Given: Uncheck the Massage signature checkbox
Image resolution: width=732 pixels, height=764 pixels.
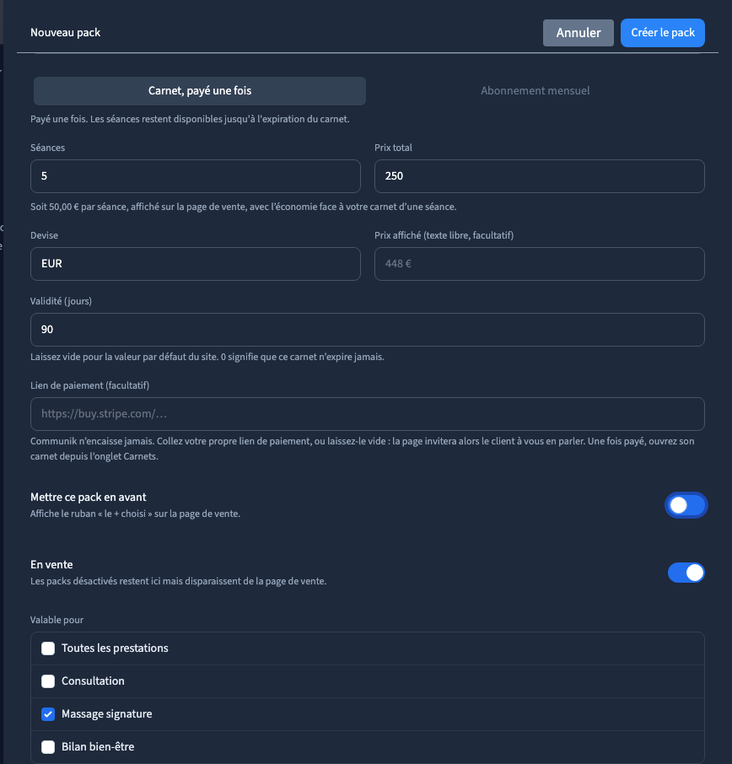Looking at the screenshot, I should tap(48, 713).
